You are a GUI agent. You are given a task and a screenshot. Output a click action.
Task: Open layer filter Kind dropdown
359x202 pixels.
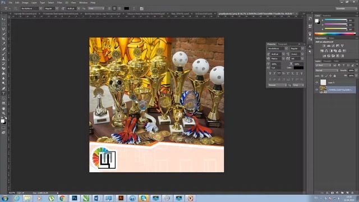(323, 65)
